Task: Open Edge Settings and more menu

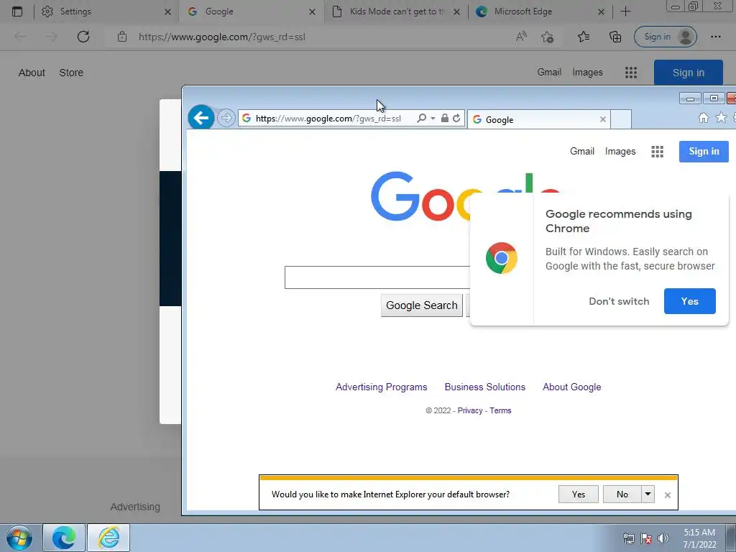Action: (x=715, y=37)
